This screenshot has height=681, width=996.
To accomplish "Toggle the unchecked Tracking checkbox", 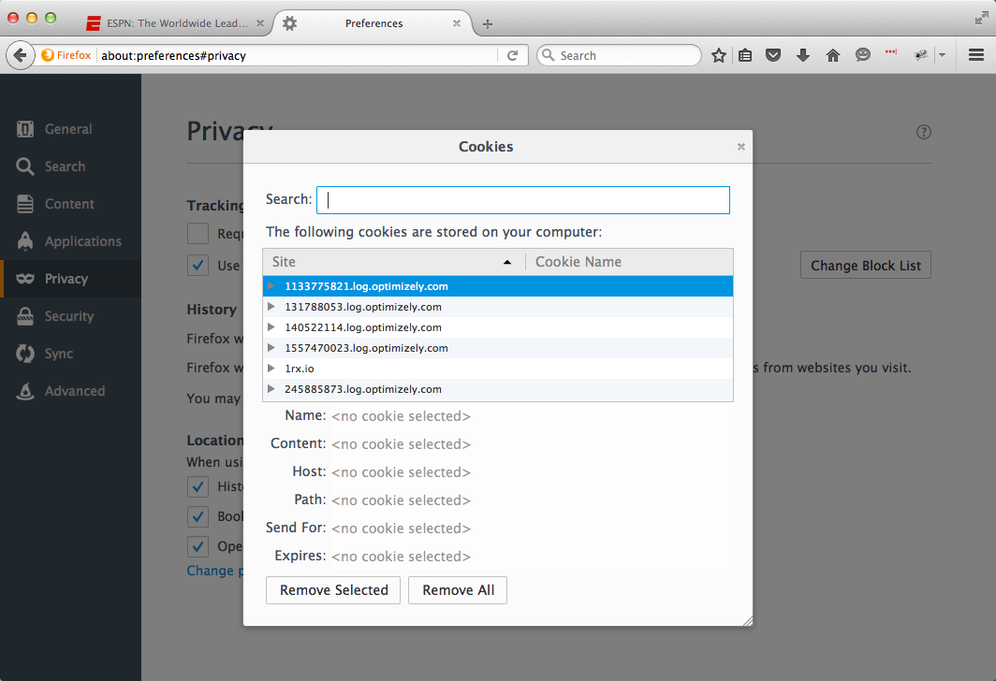I will tap(198, 234).
